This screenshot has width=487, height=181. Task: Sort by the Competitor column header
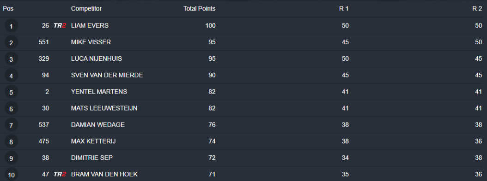click(x=86, y=9)
